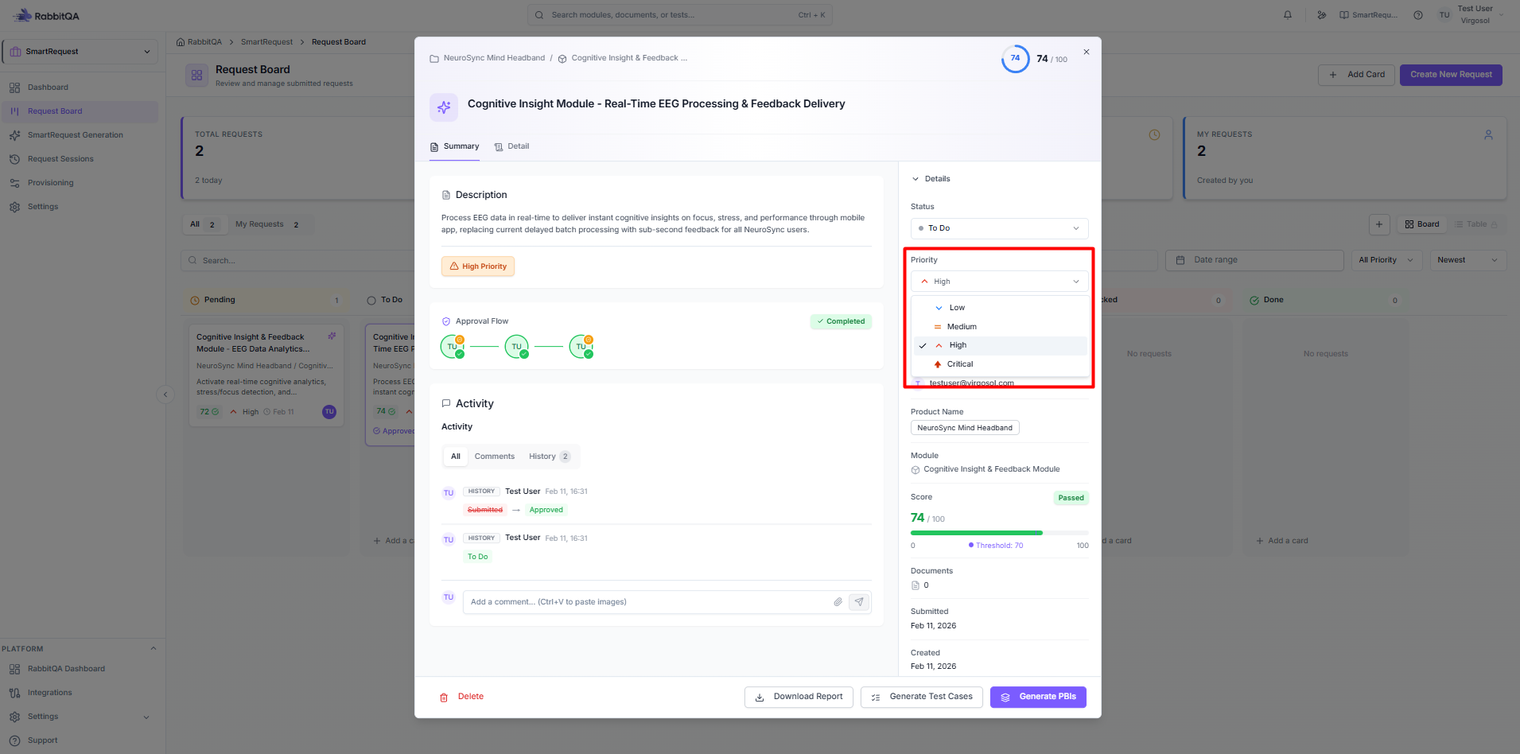The width and height of the screenshot is (1520, 754).
Task: Switch to Table view
Action: (1475, 224)
